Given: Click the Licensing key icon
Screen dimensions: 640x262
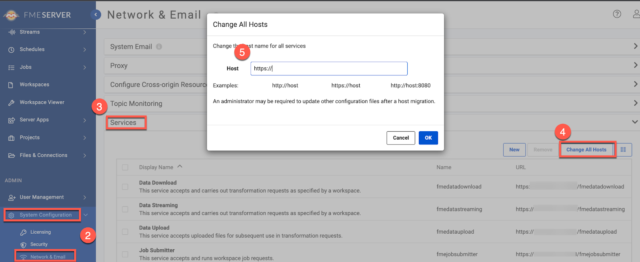Looking at the screenshot, I should 23,232.
